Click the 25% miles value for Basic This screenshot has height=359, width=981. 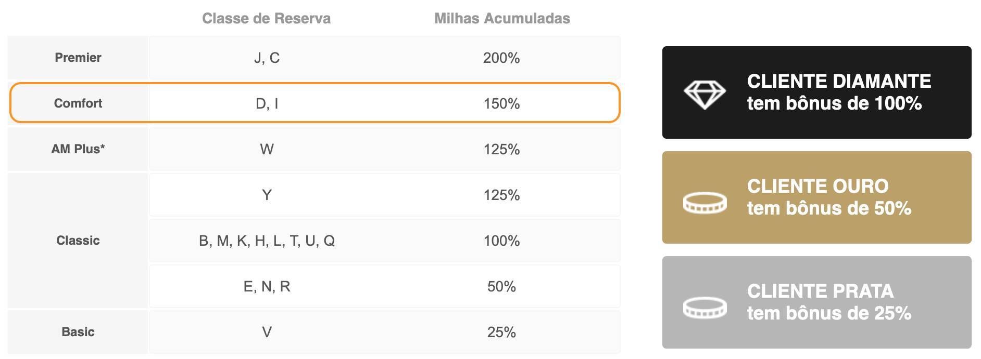click(501, 332)
